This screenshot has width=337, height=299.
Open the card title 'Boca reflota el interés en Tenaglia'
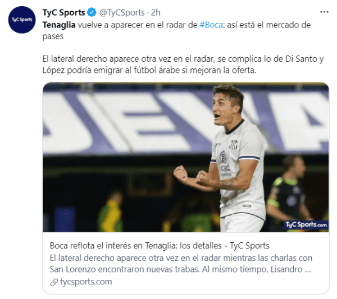160,246
